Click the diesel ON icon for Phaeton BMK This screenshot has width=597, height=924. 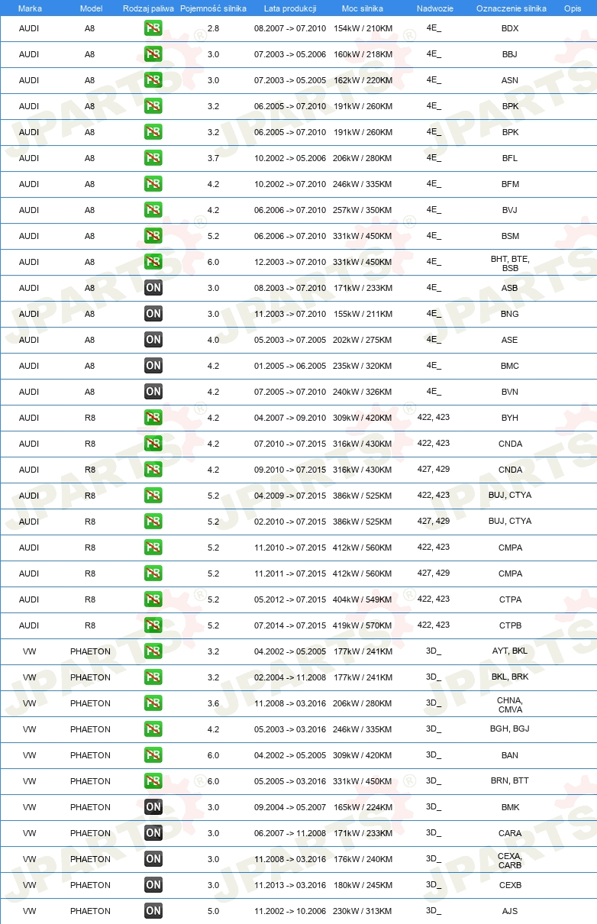[x=153, y=807]
